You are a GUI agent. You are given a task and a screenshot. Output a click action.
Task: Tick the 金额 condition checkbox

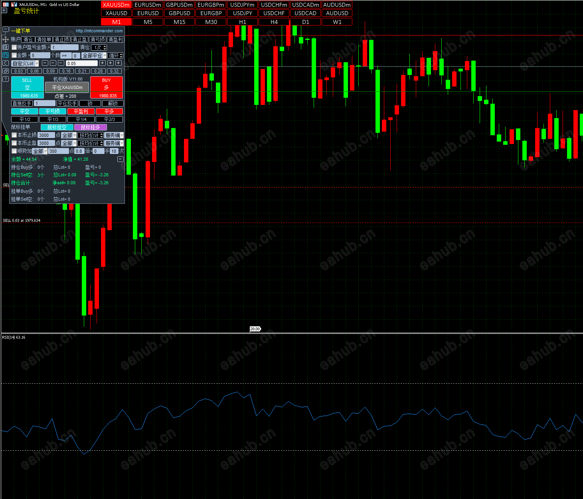point(14,55)
